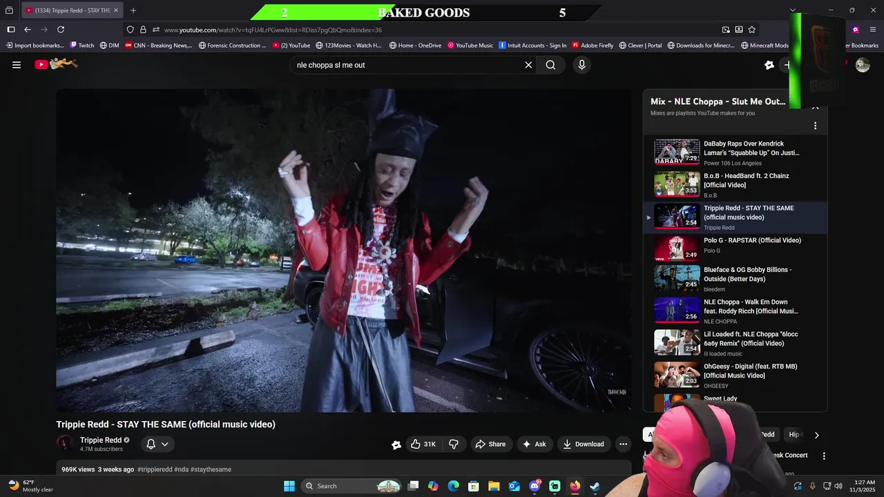Open Outlook from the taskbar
Viewport: 884px width, 497px height.
pos(514,486)
